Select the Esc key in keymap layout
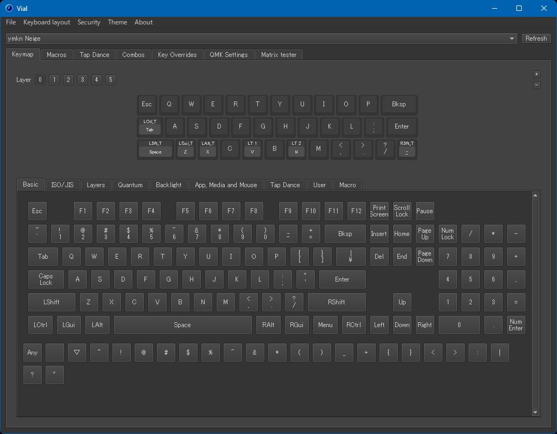Image resolution: width=557 pixels, height=434 pixels. pos(147,104)
